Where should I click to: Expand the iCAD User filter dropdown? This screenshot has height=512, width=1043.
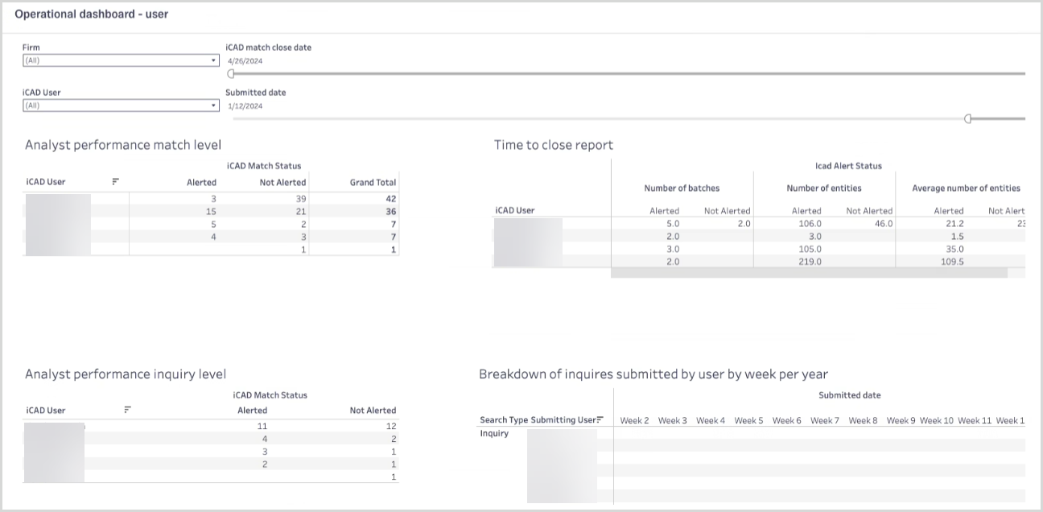point(120,105)
